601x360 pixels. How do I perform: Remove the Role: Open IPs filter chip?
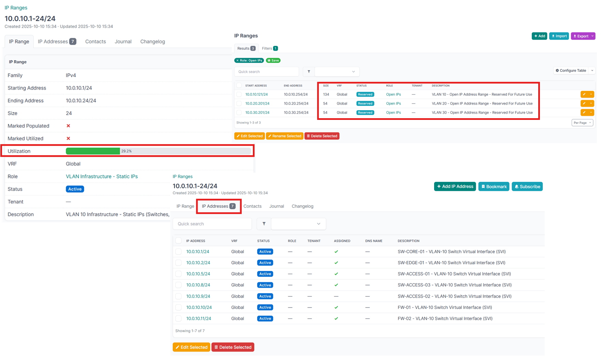237,60
